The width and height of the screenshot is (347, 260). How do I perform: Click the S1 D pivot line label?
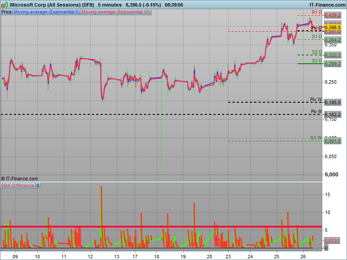pyautogui.click(x=317, y=36)
